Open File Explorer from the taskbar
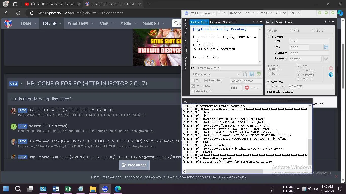This screenshot has width=346, height=194. click(x=93, y=189)
